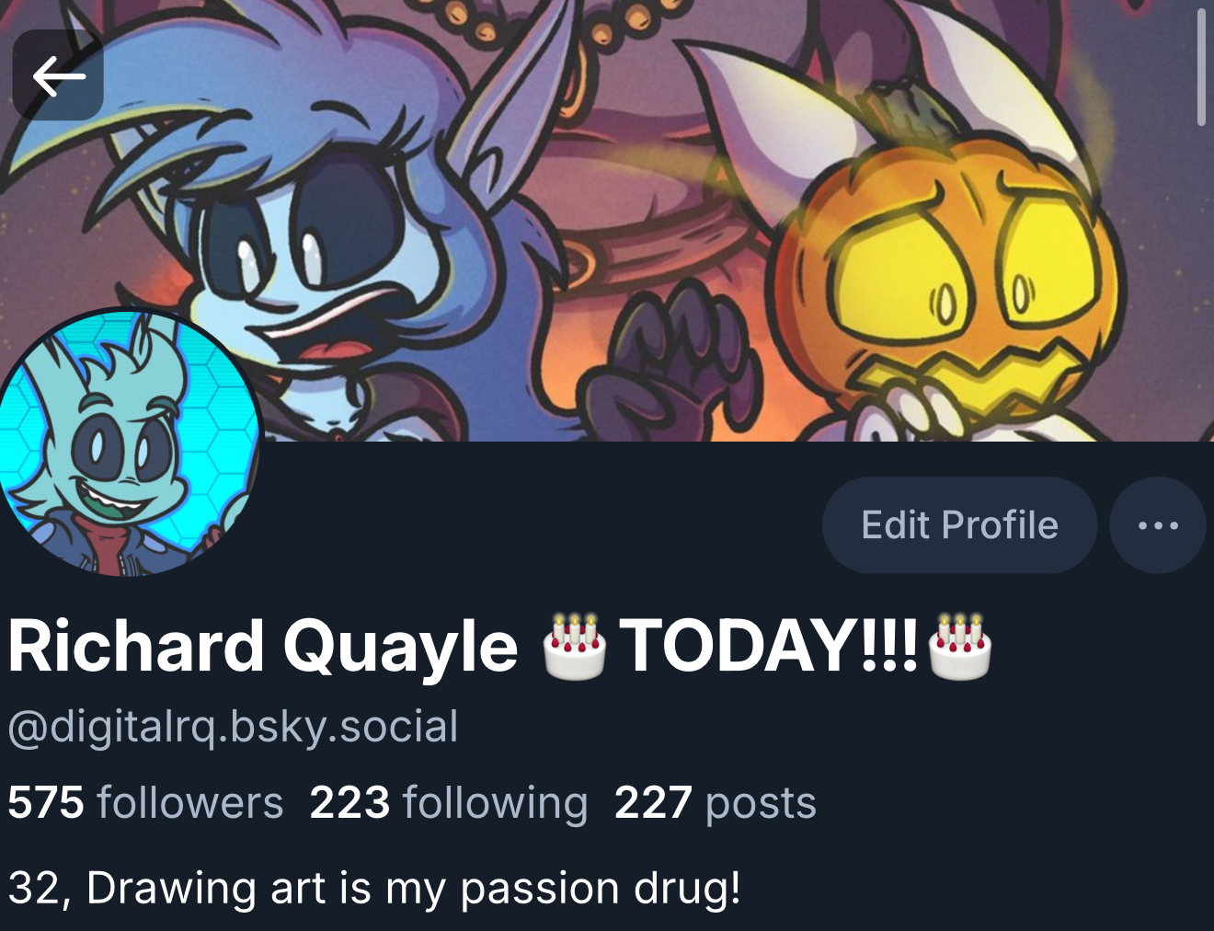The width and height of the screenshot is (1214, 931).
Task: Click the page scrollbar thumb on the right
Action: coord(1201,66)
